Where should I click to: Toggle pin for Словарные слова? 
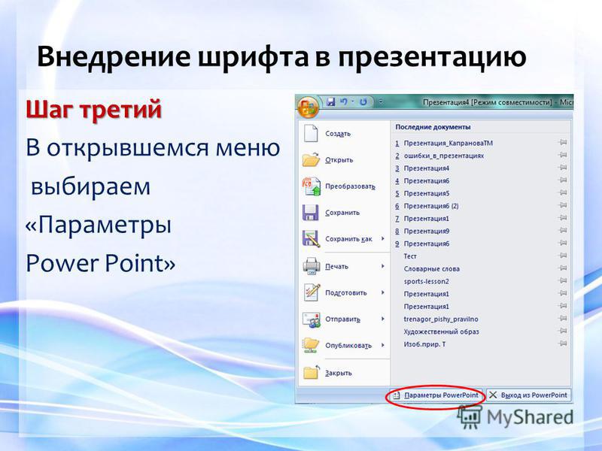click(x=562, y=268)
